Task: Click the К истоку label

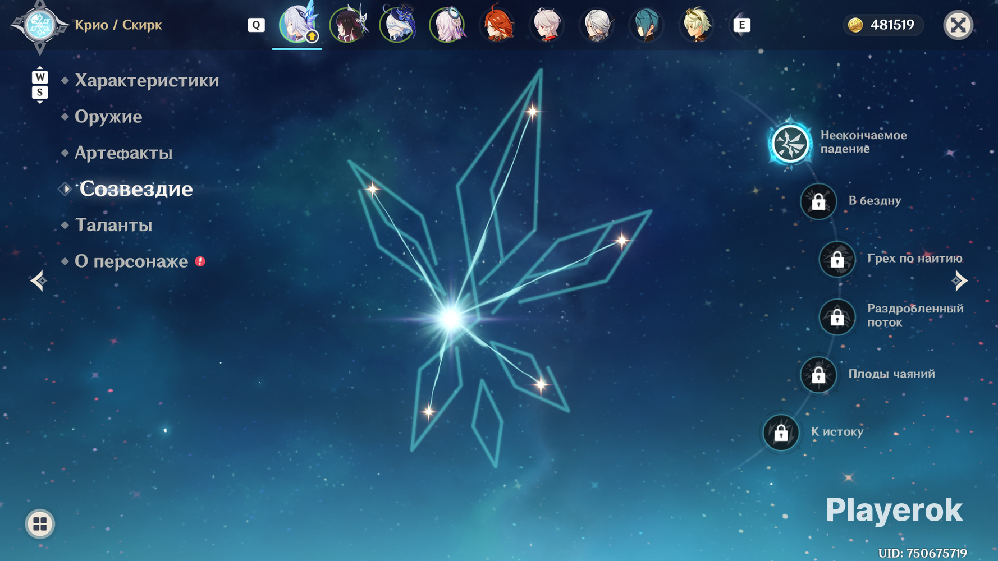Action: pyautogui.click(x=837, y=432)
